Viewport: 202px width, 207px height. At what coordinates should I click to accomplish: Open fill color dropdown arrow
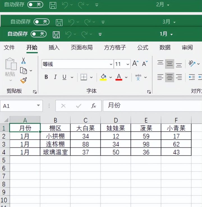click(111, 77)
